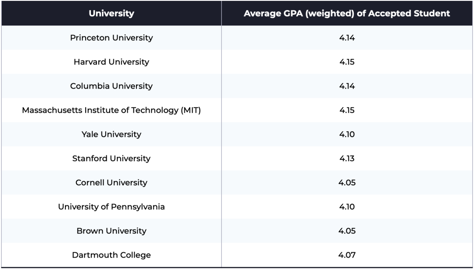Click the Average GPA (weighted) column header
This screenshot has height=269, width=474.
click(x=347, y=13)
